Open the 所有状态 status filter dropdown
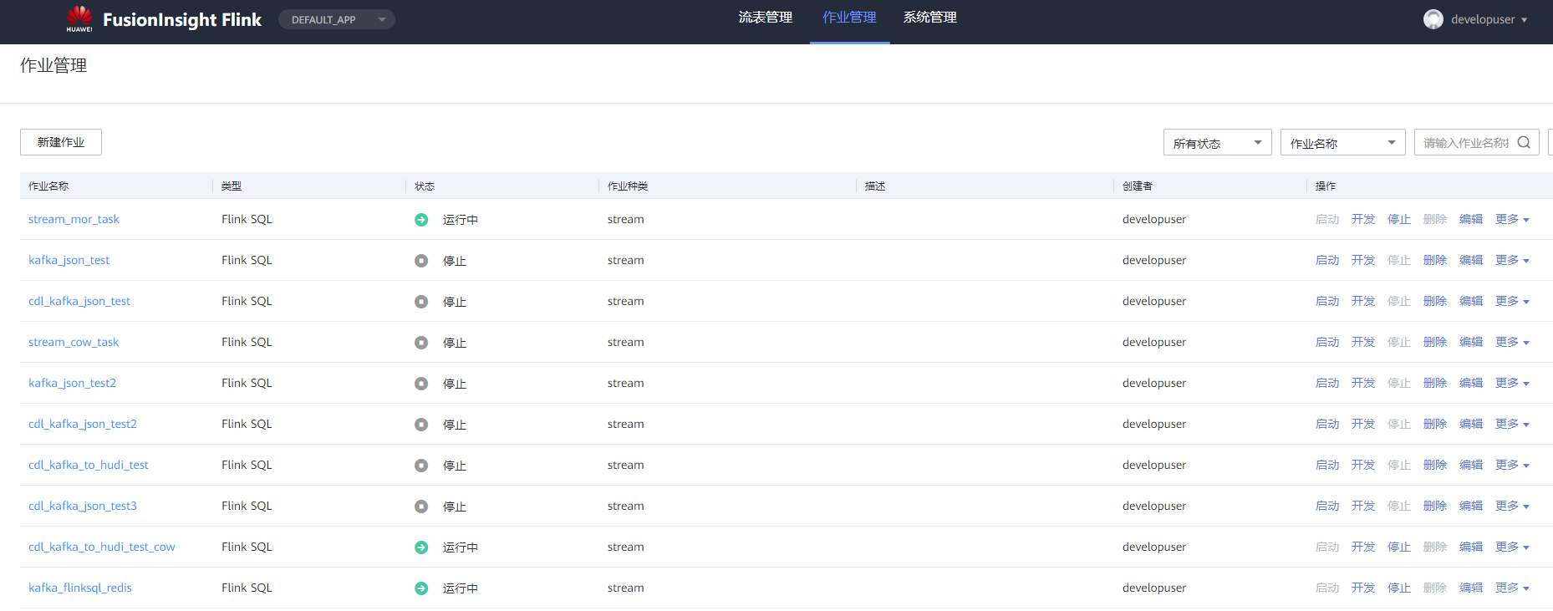The width and height of the screenshot is (1553, 611). [1217, 142]
